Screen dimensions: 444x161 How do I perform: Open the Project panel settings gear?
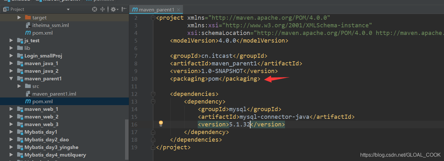tap(113, 9)
